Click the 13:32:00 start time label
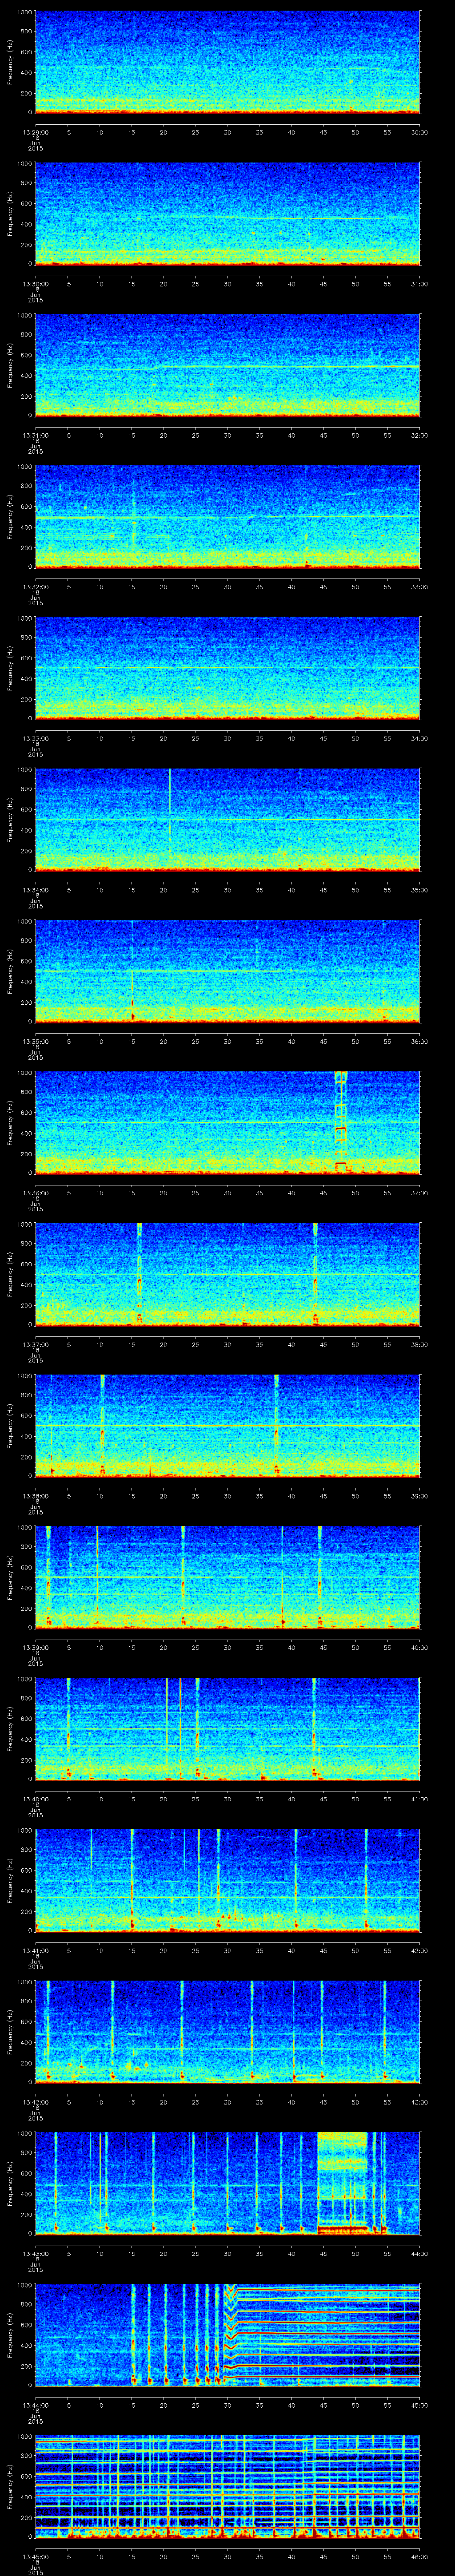 [x=35, y=586]
